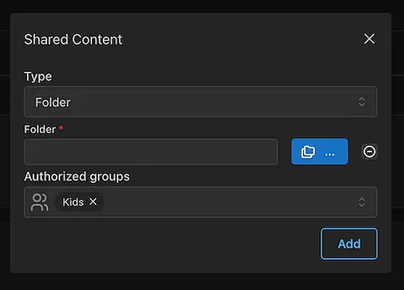
Task: Focus the empty Folder path input field
Action: pos(151,152)
